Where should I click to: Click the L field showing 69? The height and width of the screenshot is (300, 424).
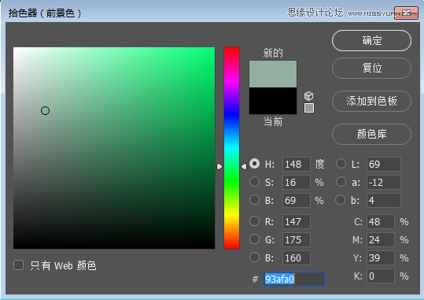[384, 164]
